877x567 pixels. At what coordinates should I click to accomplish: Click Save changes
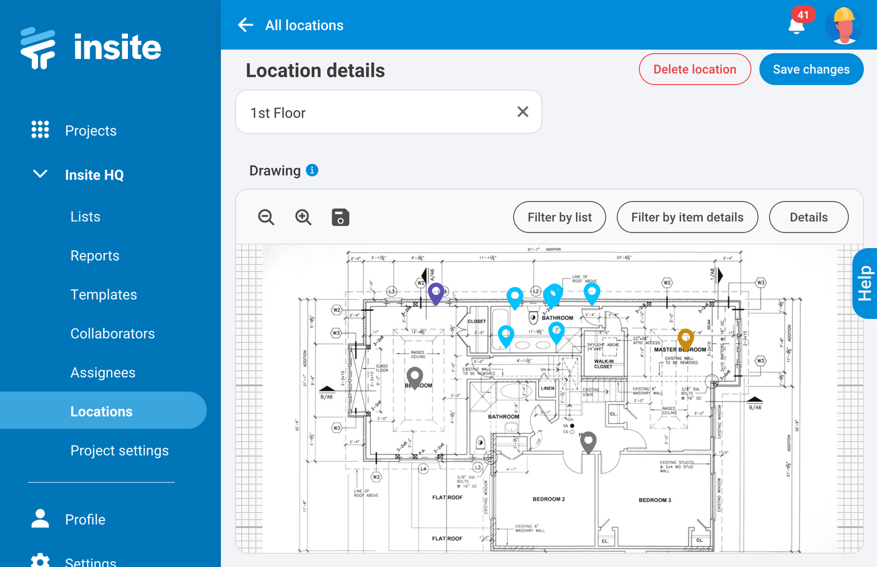pos(811,69)
